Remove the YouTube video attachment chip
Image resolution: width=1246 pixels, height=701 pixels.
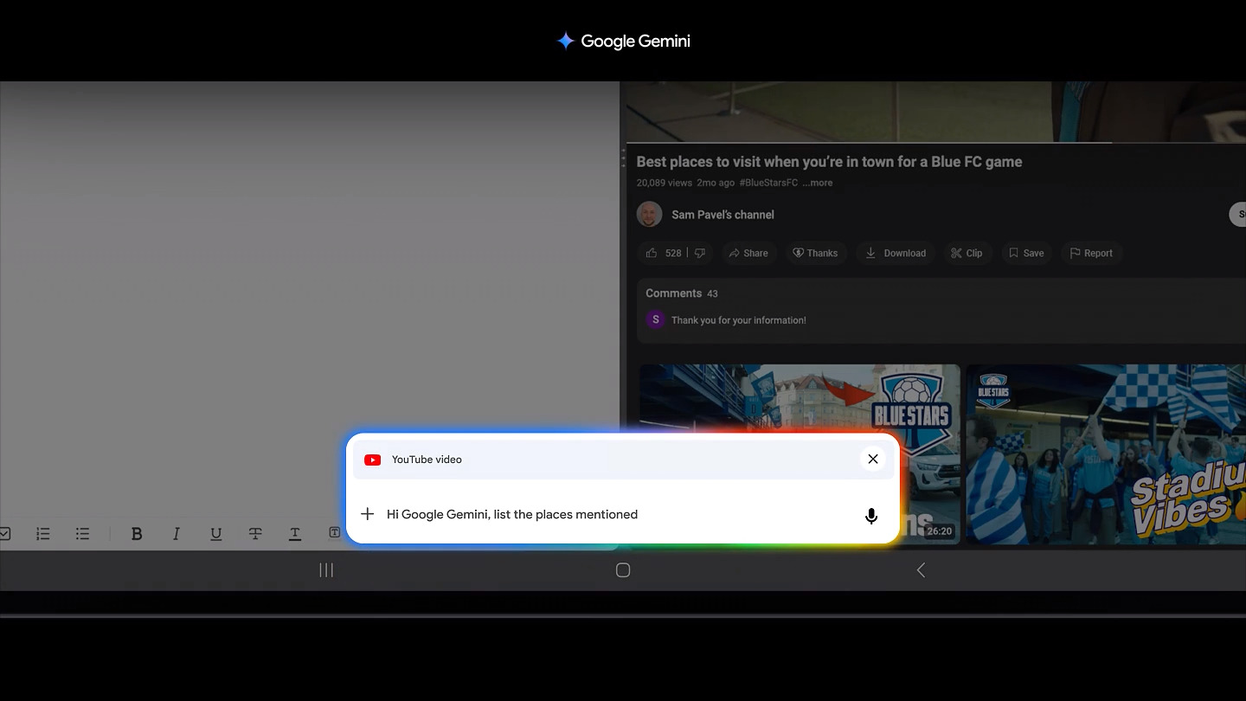tap(872, 460)
